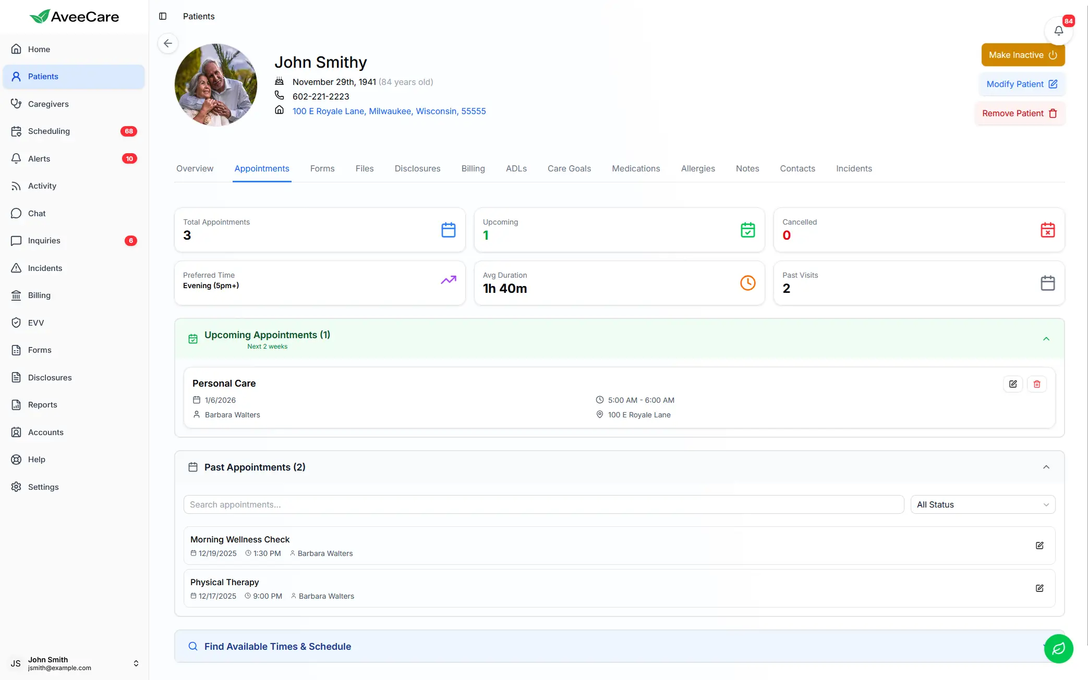
Task: Collapse the Upcoming Appointments section
Action: pyautogui.click(x=1046, y=339)
